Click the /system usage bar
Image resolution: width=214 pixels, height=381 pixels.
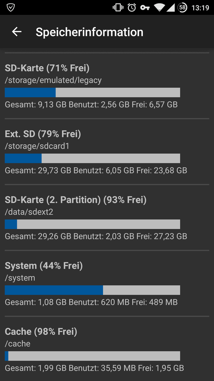tap(92, 290)
